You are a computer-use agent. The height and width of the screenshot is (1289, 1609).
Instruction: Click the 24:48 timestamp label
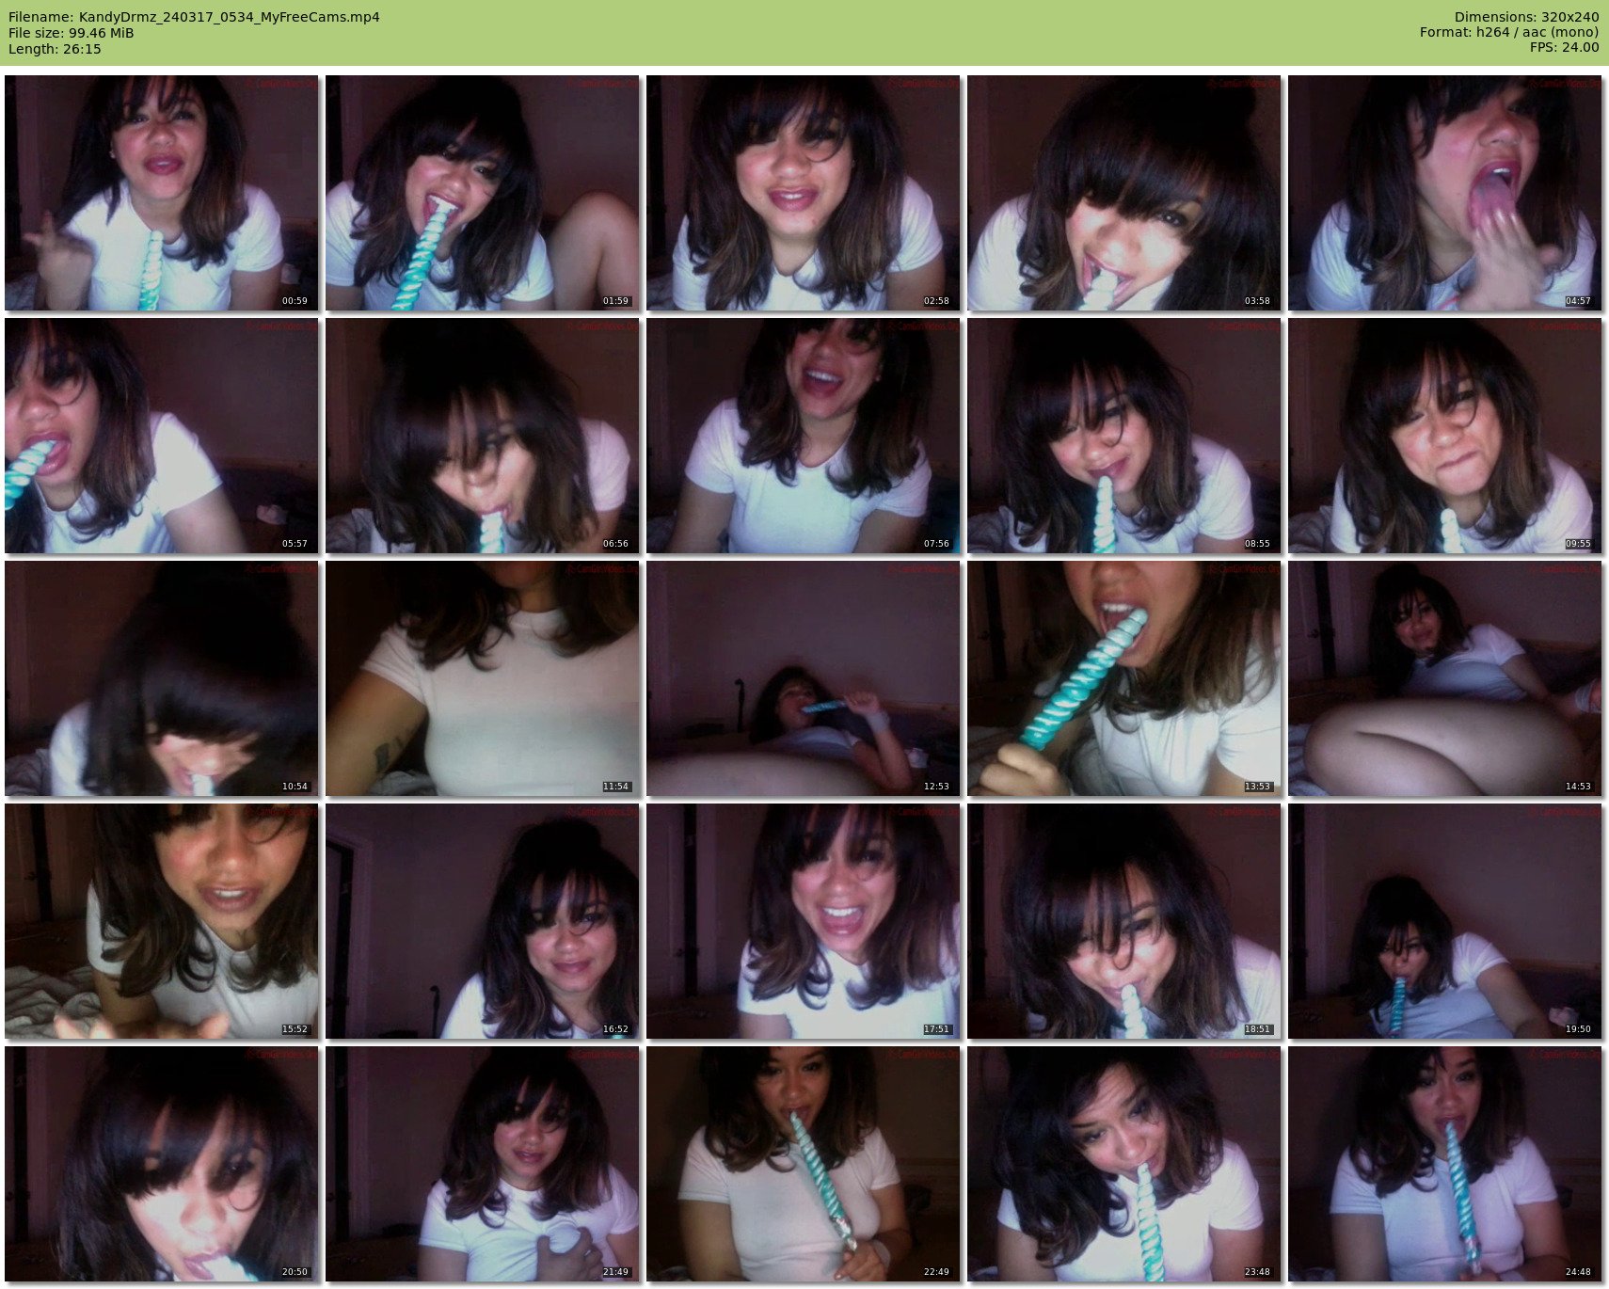[x=1578, y=1272]
